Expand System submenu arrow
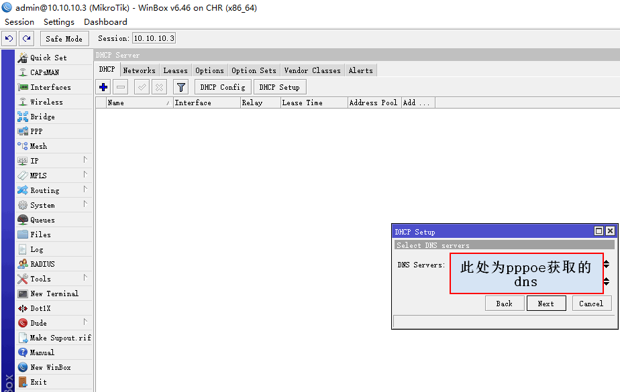 point(85,204)
